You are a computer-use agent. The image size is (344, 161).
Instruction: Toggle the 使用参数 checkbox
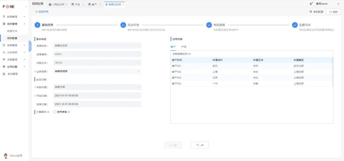(x=55, y=112)
